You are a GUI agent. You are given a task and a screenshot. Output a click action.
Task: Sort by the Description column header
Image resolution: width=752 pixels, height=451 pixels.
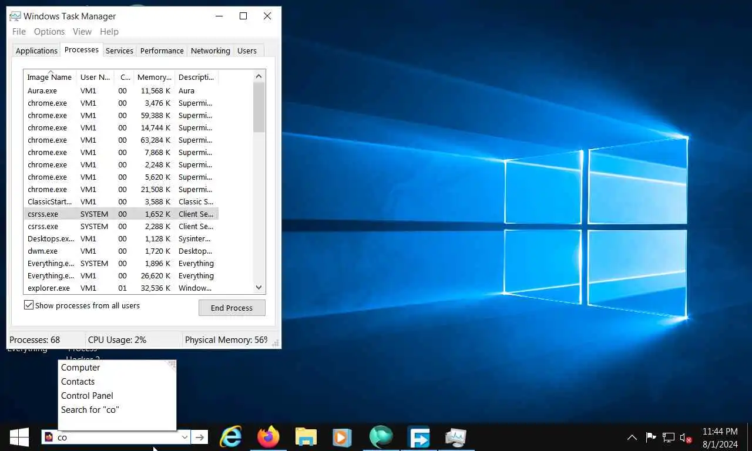(x=197, y=77)
